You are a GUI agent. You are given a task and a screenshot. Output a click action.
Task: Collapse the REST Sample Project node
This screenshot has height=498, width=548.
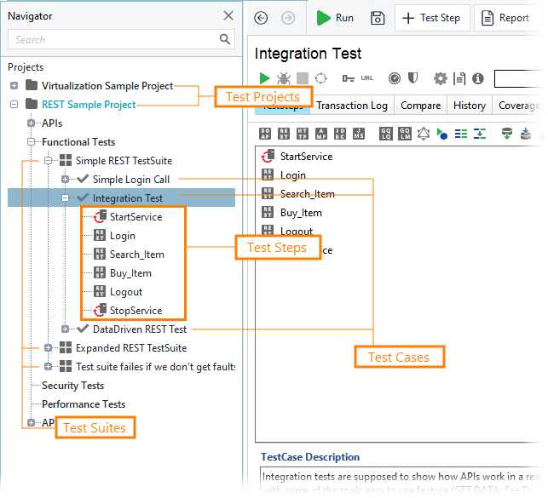tap(14, 105)
